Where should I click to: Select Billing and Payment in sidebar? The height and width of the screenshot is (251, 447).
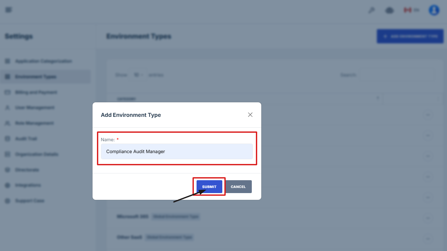click(36, 92)
